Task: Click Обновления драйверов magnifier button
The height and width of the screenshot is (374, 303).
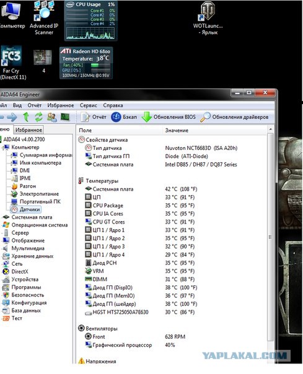Action: pos(234,117)
